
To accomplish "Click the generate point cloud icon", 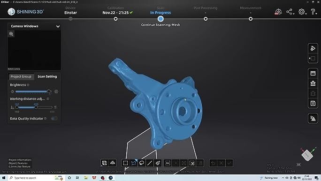I will pos(313,119).
